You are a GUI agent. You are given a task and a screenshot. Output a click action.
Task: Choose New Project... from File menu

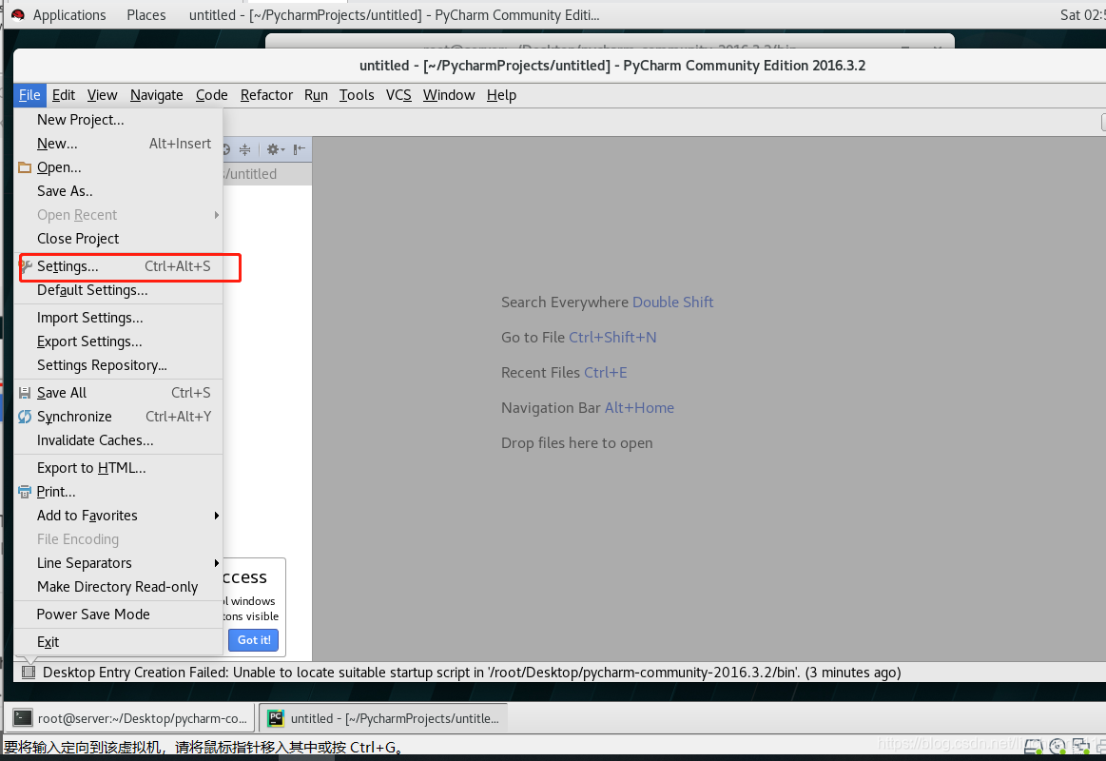point(119,120)
